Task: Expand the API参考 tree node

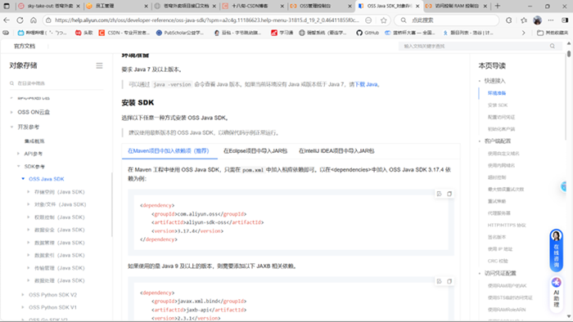Action: pyautogui.click(x=18, y=154)
